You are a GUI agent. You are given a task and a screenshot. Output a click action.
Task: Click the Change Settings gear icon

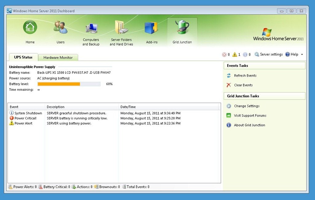click(229, 106)
